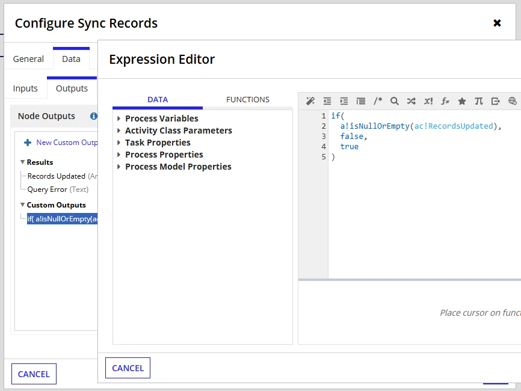Collapse the Custom Outputs section
This screenshot has width=521, height=391.
point(23,205)
